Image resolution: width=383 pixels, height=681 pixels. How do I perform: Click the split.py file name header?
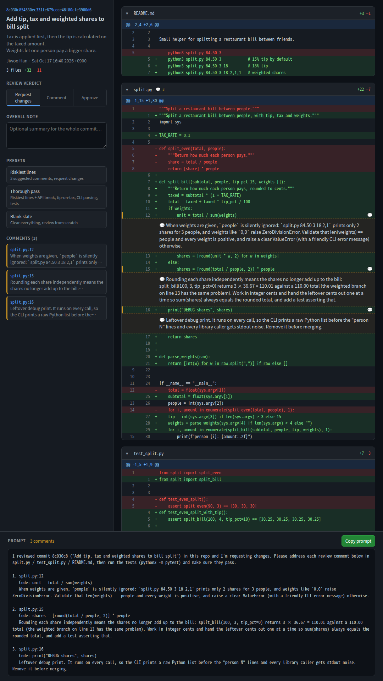pyautogui.click(x=143, y=90)
